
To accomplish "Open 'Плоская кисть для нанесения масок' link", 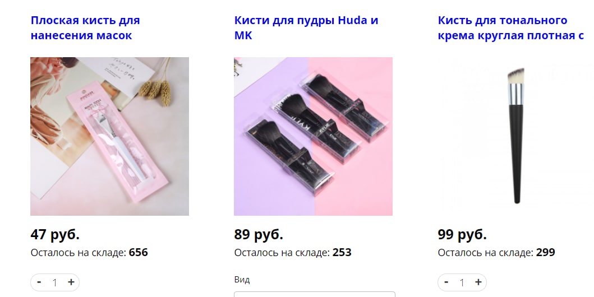I will tap(85, 27).
